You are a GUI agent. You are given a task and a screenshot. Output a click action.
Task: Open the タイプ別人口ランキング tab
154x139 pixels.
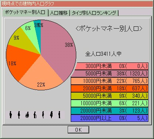tap(94, 13)
